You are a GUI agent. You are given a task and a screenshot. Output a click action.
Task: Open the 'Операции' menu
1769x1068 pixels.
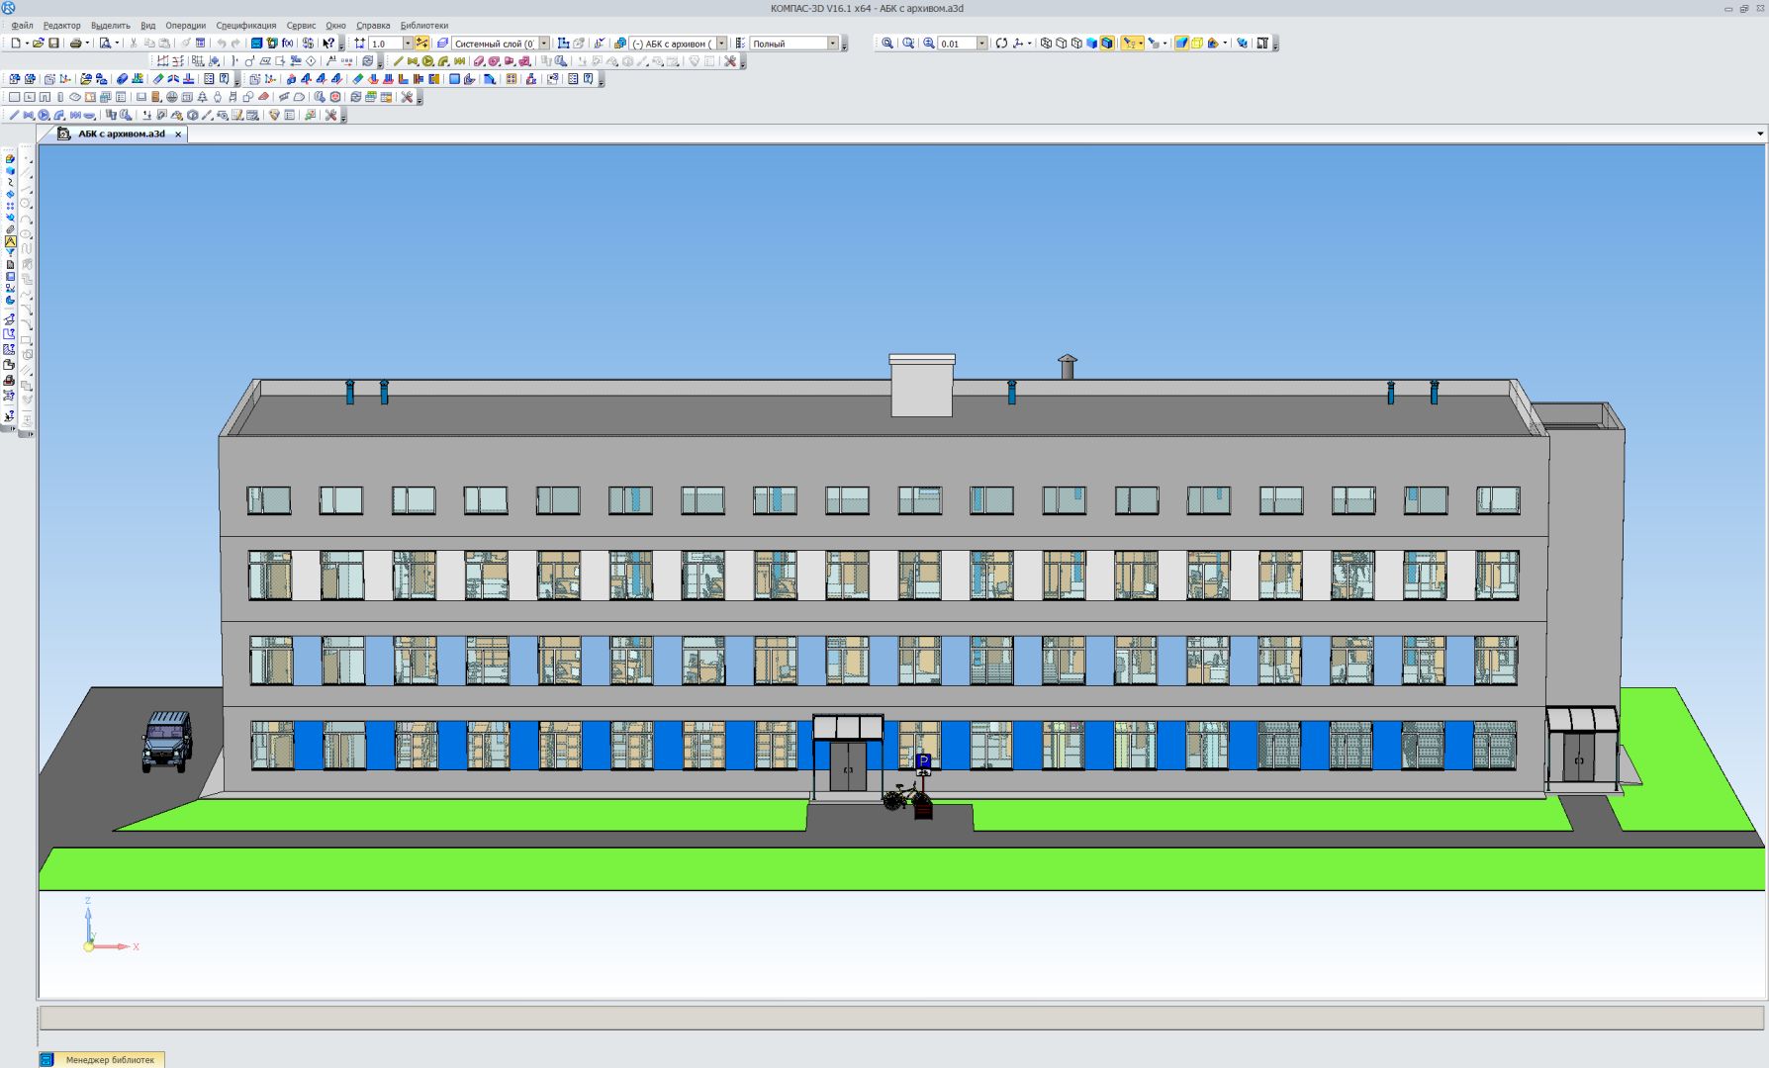pyautogui.click(x=185, y=26)
